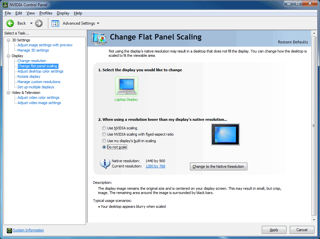Open Adjust desktop color settings
The height and width of the screenshot is (239, 320).
coord(40,71)
